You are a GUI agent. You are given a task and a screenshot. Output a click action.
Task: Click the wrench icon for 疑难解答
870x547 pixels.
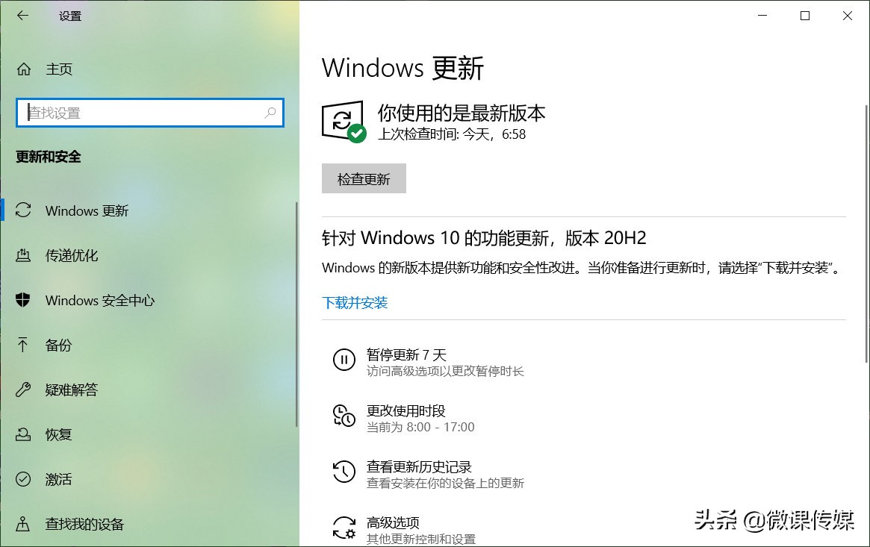click(x=23, y=390)
